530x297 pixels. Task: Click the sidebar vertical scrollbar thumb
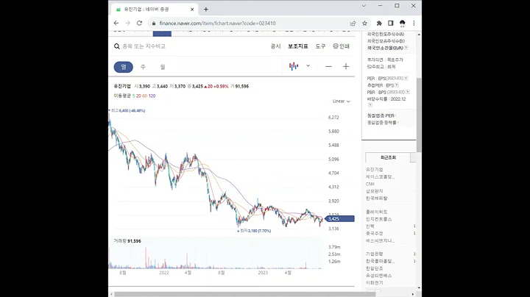coord(419,115)
